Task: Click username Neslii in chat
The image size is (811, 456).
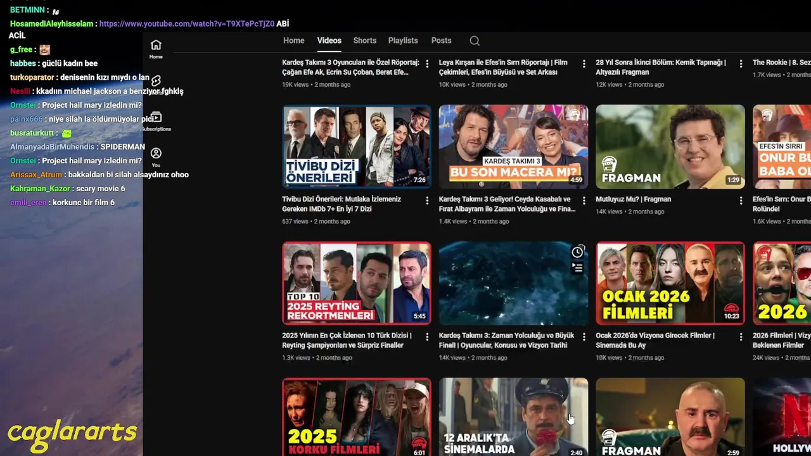Action: 20,91
